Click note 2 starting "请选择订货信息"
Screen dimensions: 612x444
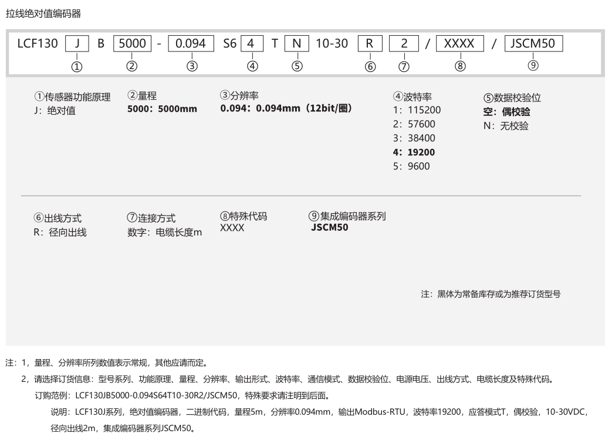[x=288, y=380]
